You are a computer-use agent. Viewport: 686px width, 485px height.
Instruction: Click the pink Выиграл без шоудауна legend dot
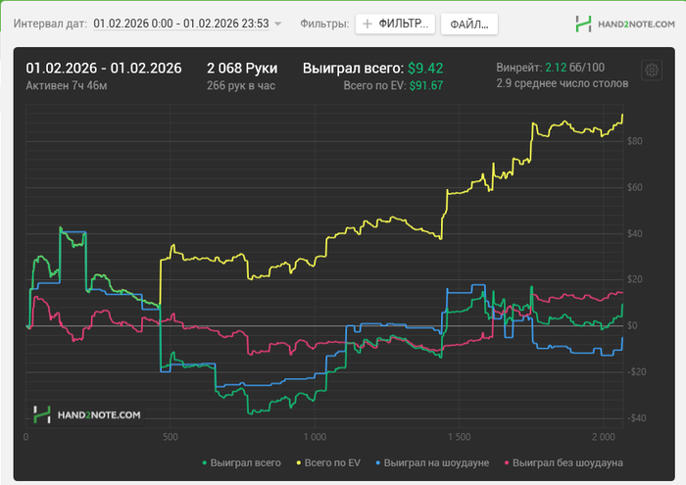(x=507, y=462)
